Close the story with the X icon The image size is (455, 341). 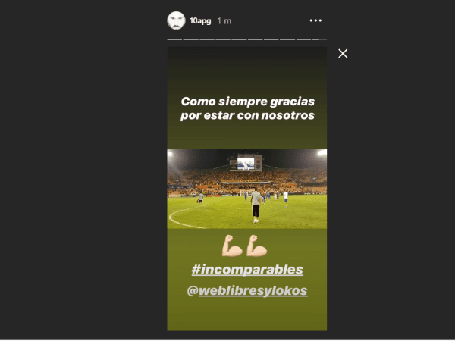point(343,53)
